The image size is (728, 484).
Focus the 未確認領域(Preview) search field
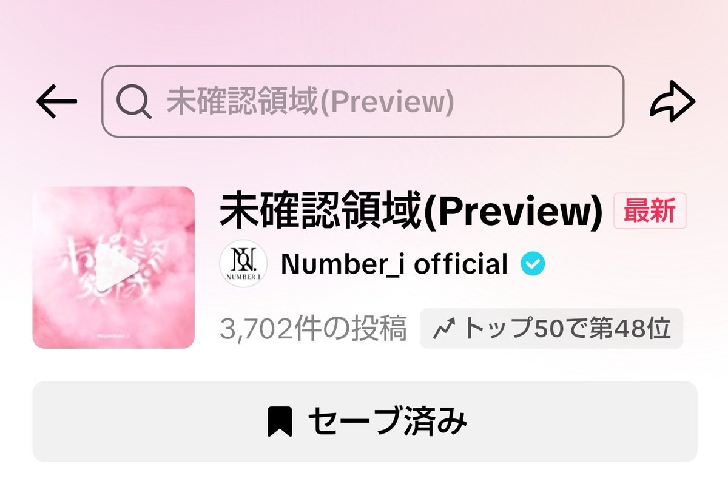363,101
